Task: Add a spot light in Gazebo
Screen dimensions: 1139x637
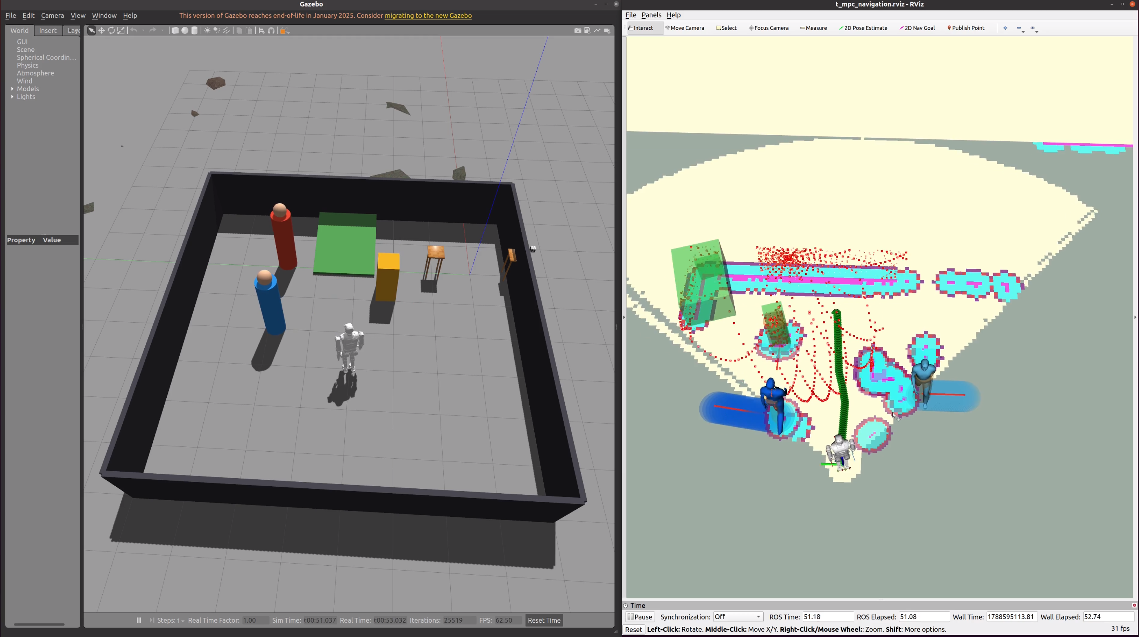Action: (217, 31)
